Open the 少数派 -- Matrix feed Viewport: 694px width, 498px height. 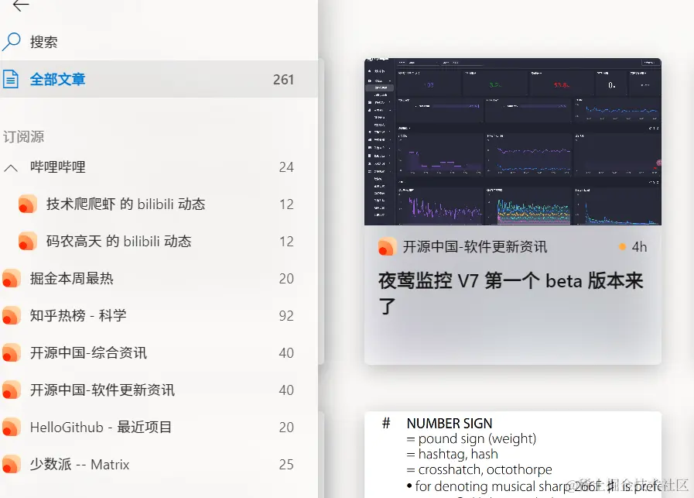click(159, 465)
